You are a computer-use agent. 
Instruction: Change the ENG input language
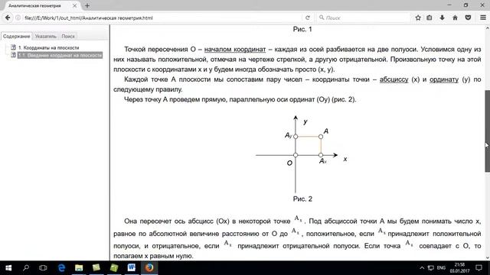(441, 268)
